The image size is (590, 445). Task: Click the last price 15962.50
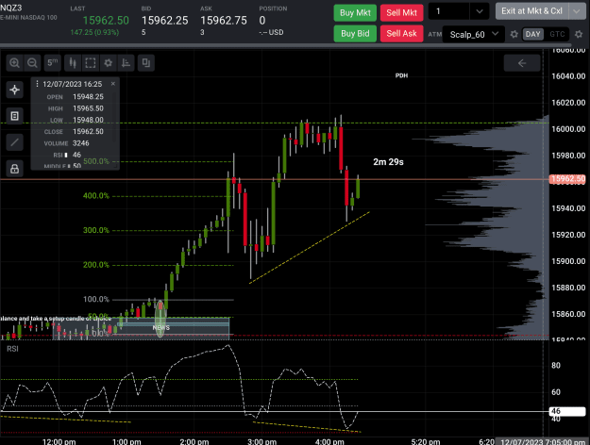[x=106, y=21]
